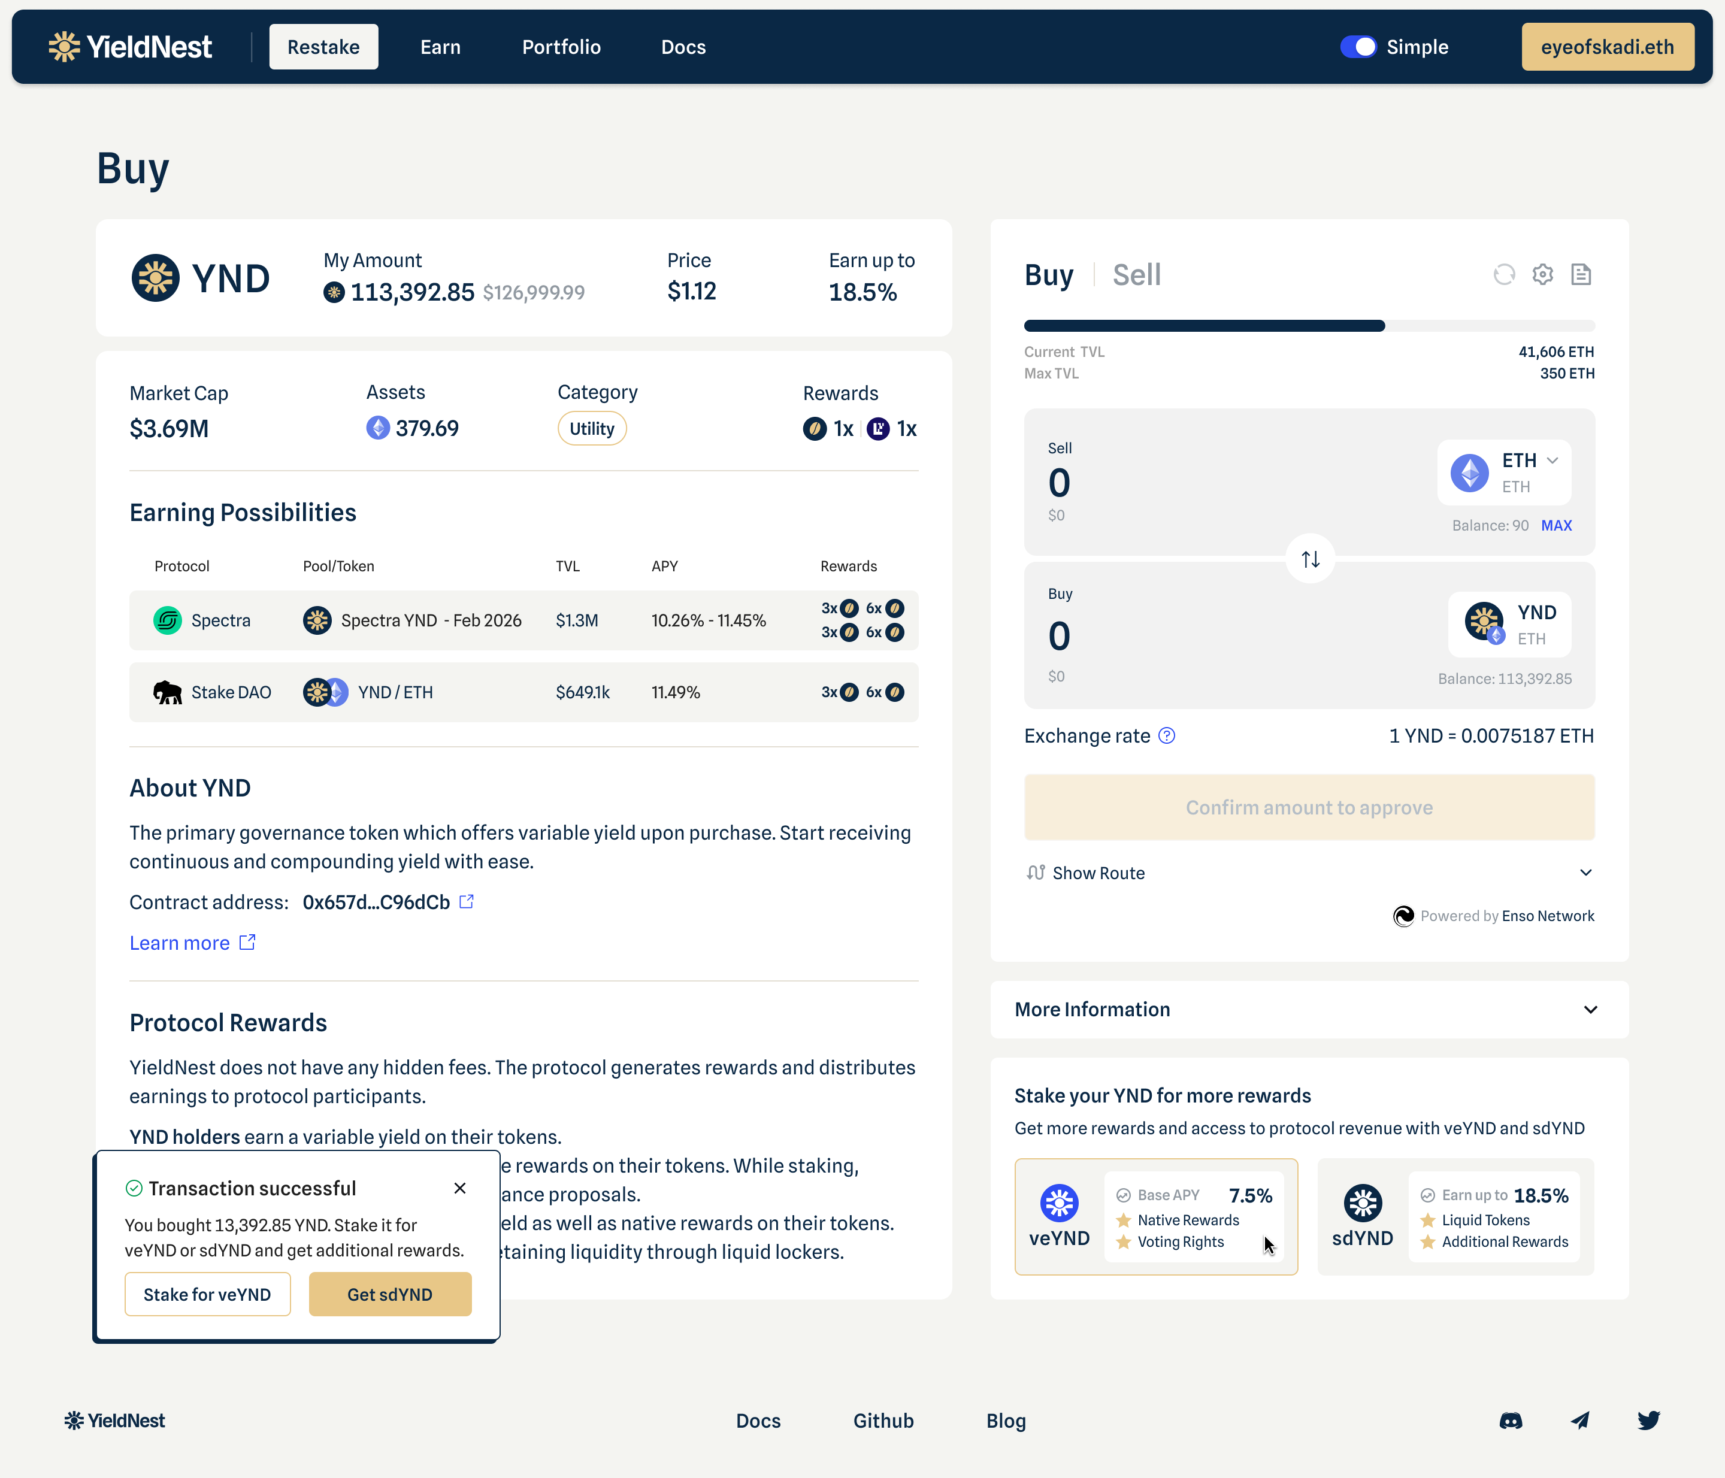This screenshot has height=1478, width=1725.
Task: Go to the Earn page
Action: 440,47
